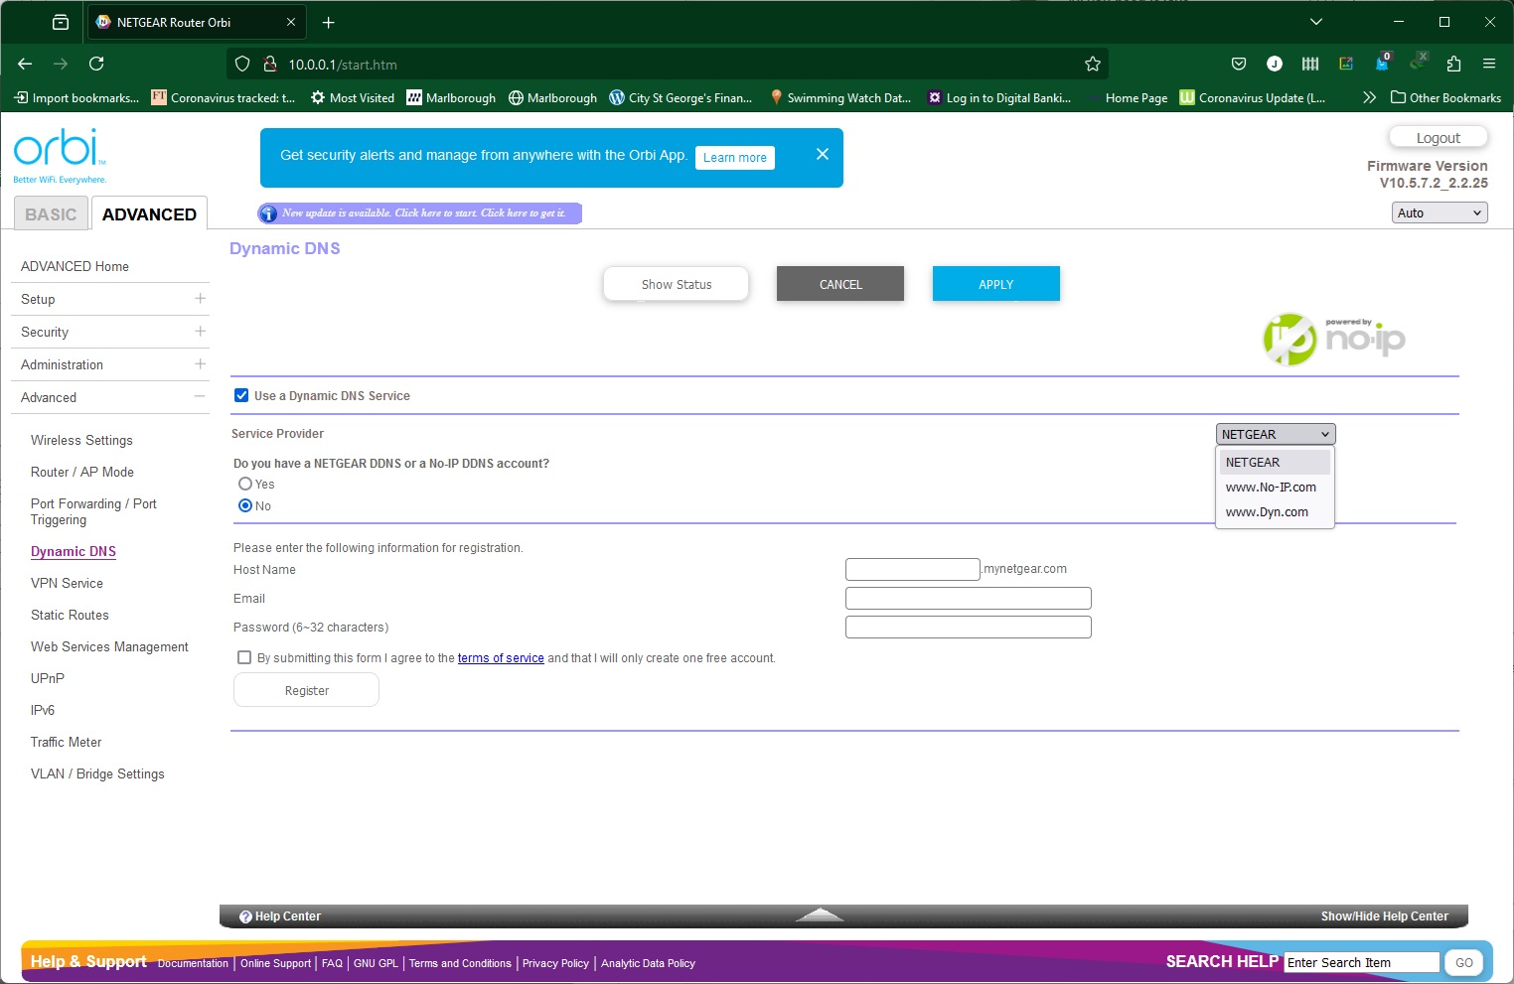
Task: Click the Password input field
Action: pos(969,627)
